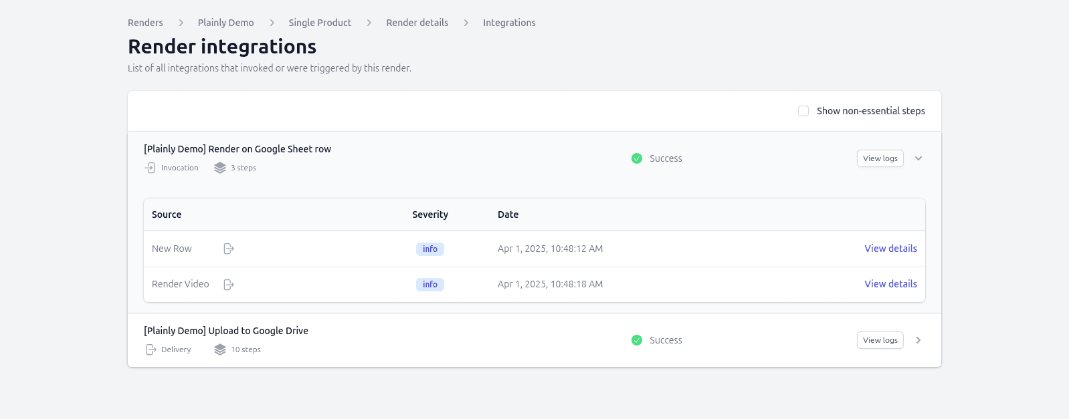1069x419 pixels.
Task: Open View details for New Row
Action: click(890, 249)
